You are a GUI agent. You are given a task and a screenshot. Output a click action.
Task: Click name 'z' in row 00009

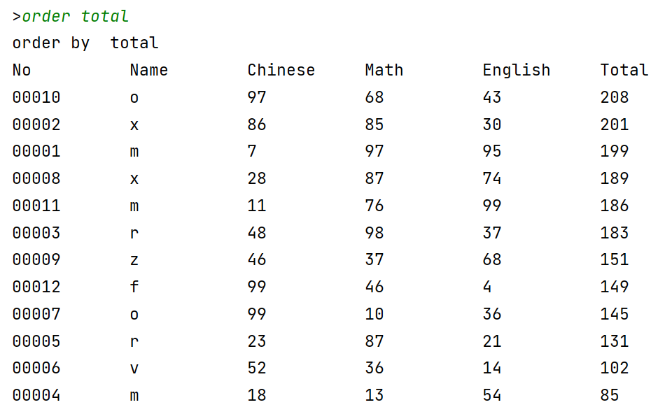pos(134,260)
